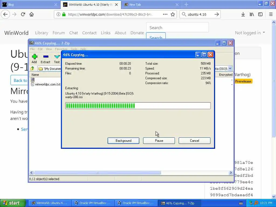The height and width of the screenshot is (207, 276).
Task: Click the up-folder icon in 7-Zip
Action: pos(32,68)
